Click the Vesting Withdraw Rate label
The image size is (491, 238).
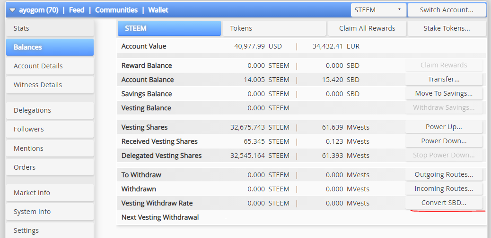click(x=157, y=204)
